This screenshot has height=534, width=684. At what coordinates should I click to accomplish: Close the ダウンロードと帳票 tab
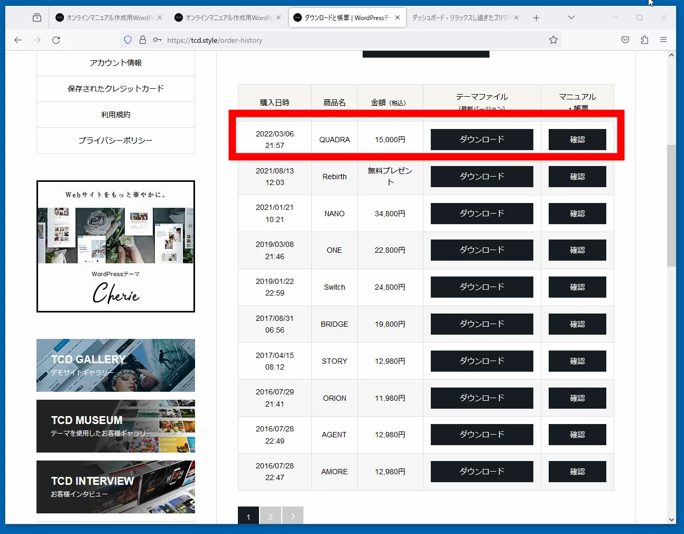398,18
